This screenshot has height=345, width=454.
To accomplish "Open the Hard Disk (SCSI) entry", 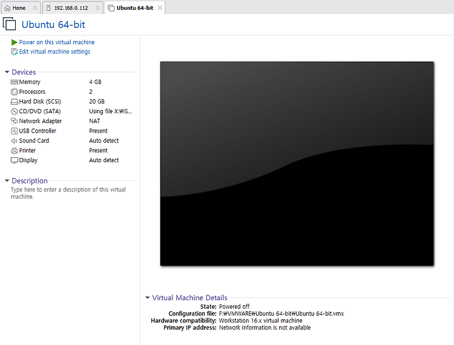I will pyautogui.click(x=40, y=102).
